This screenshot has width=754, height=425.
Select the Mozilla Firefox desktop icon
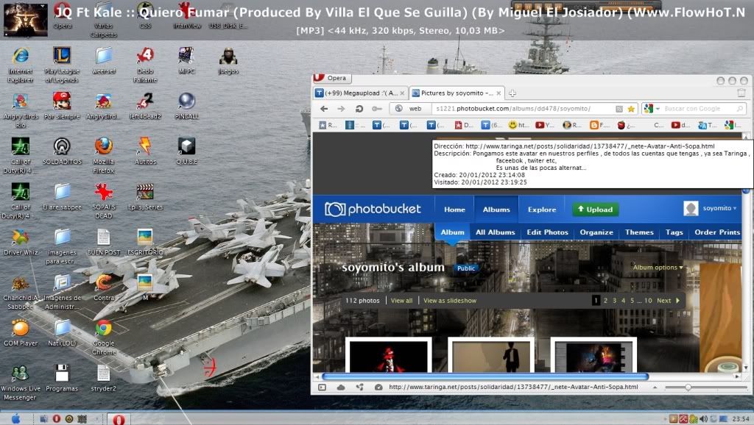(x=103, y=155)
